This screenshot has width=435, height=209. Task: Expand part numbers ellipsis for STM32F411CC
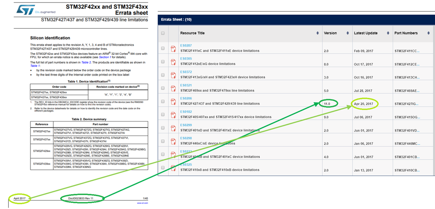(x=418, y=51)
